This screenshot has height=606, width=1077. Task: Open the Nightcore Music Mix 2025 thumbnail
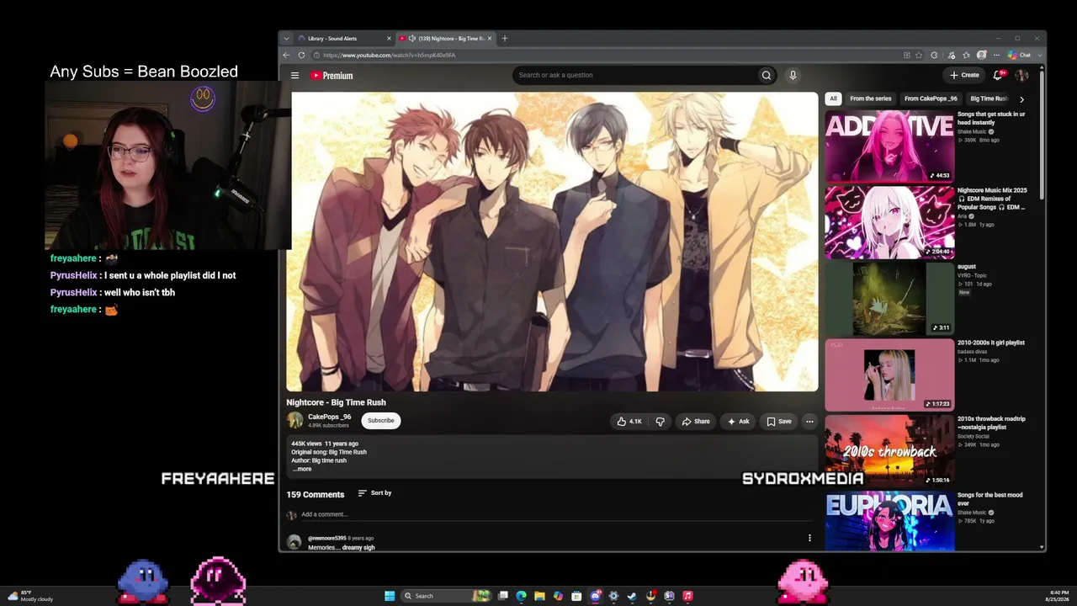point(889,222)
